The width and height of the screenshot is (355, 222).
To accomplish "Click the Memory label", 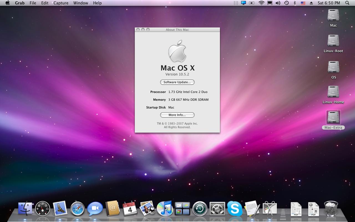I will click(x=159, y=100).
